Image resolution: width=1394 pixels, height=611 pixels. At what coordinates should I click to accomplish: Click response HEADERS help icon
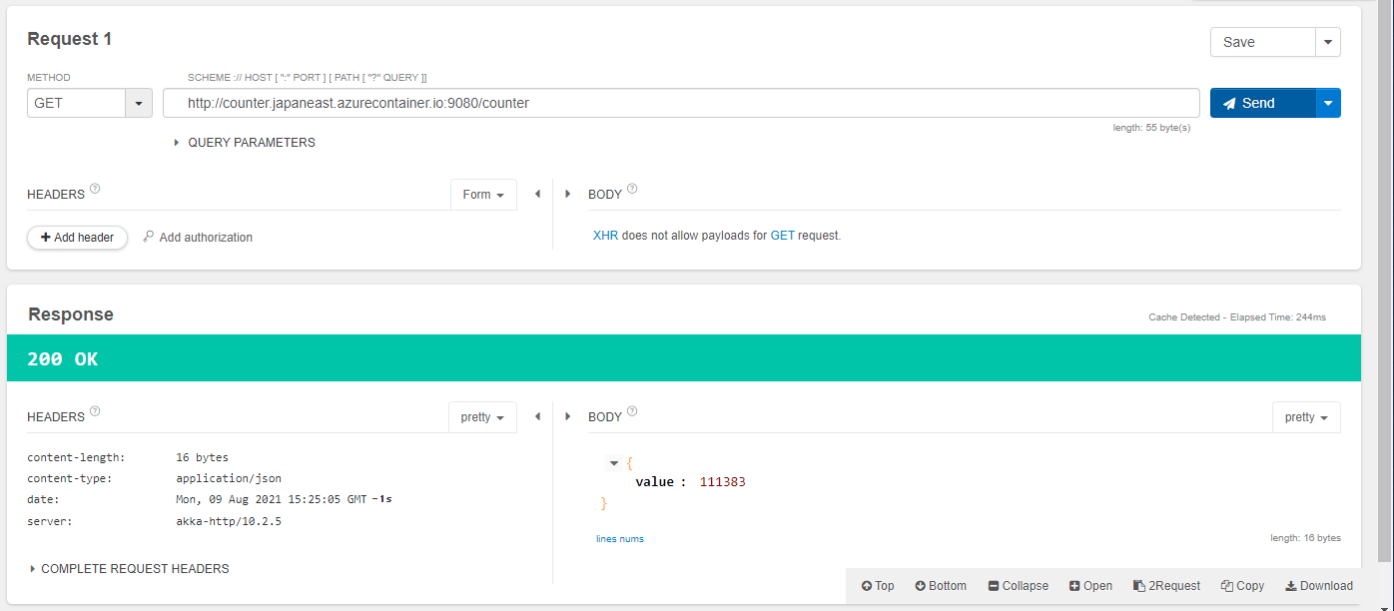tap(95, 410)
